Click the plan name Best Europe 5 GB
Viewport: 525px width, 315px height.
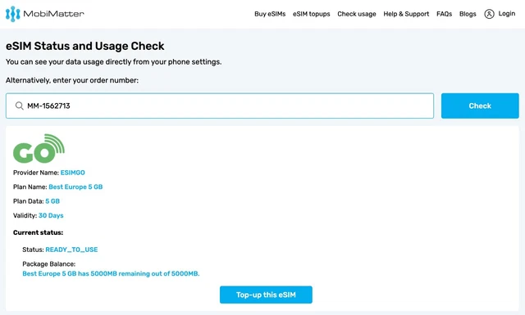pyautogui.click(x=75, y=187)
